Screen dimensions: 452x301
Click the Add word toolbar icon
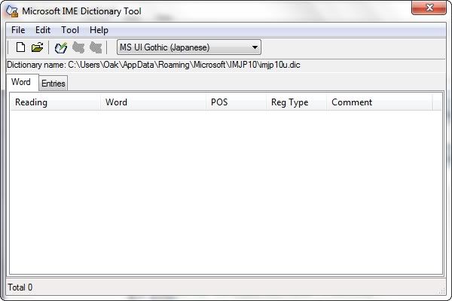click(61, 47)
